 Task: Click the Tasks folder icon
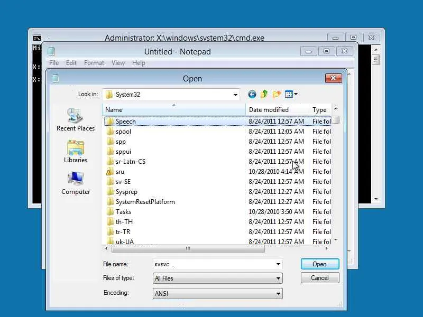(x=109, y=212)
